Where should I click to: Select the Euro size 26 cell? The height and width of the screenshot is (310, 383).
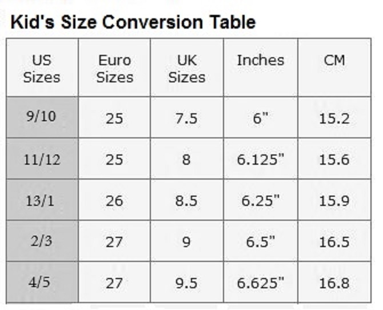coord(114,201)
